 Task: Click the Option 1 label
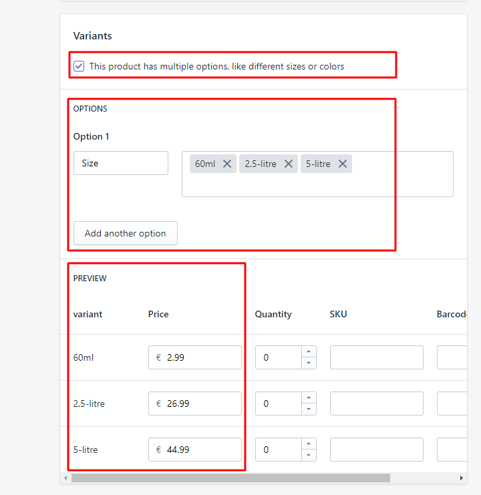92,136
